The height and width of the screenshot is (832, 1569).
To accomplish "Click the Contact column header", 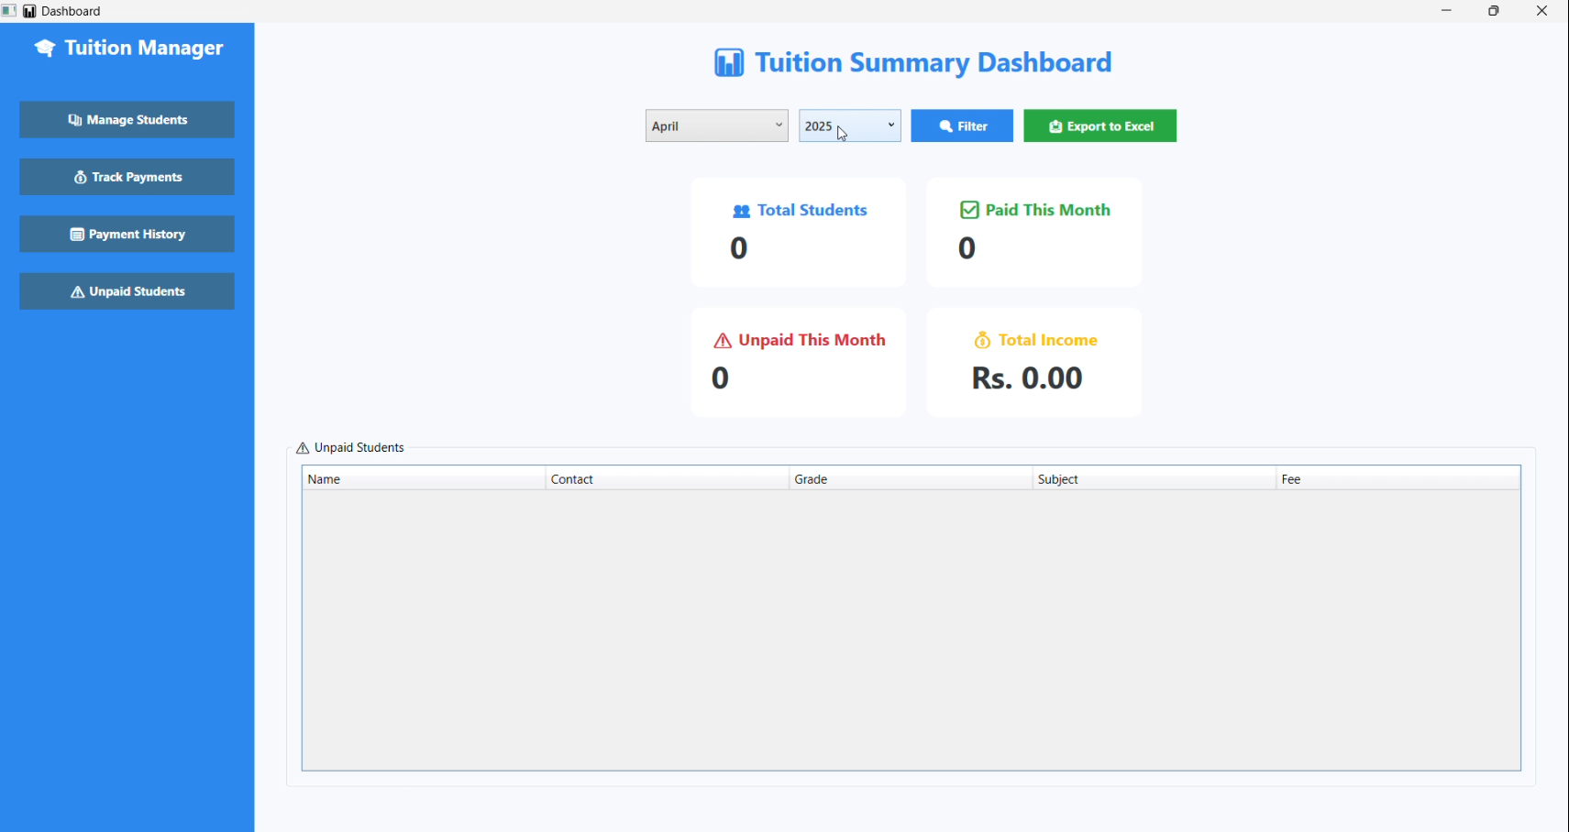I will pyautogui.click(x=667, y=479).
